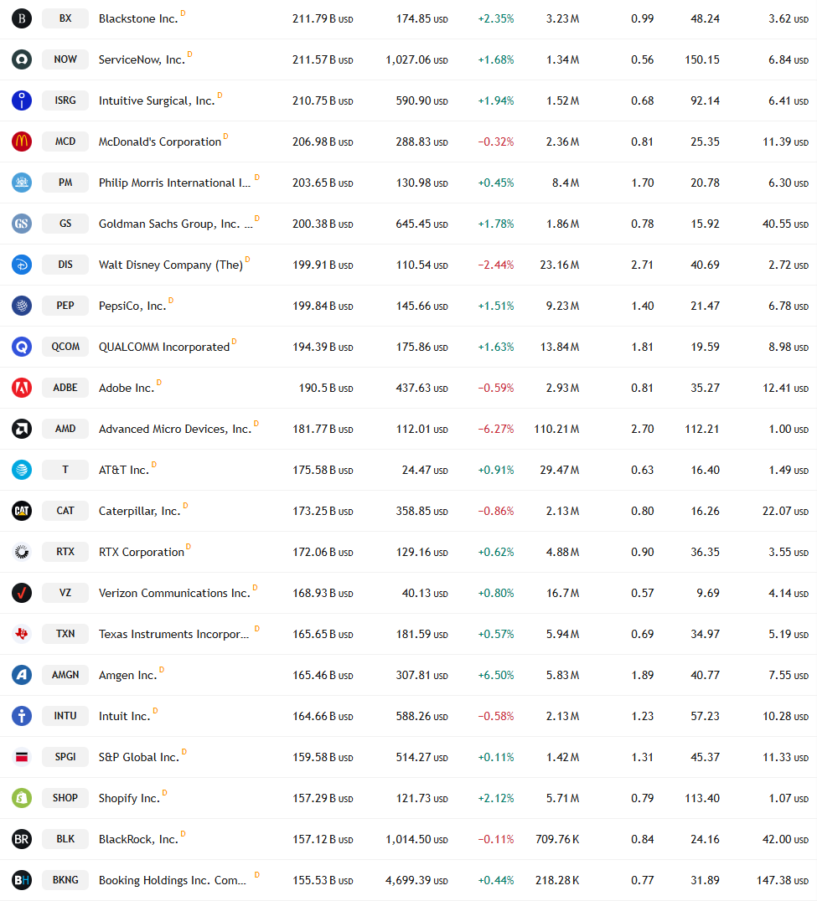Click the AMD logo icon
Viewport: 817px width, 901px height.
[x=22, y=429]
